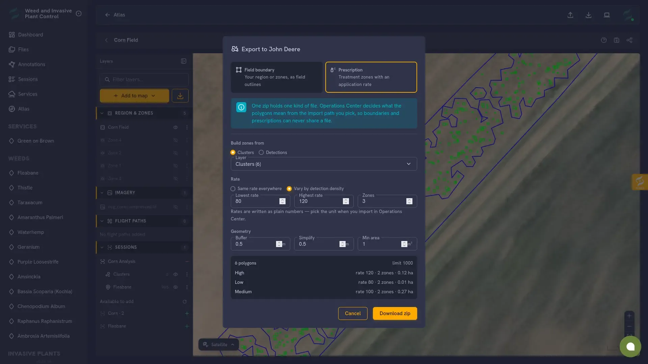Click the info icon in the blue notice
648x364 pixels.
(241, 107)
